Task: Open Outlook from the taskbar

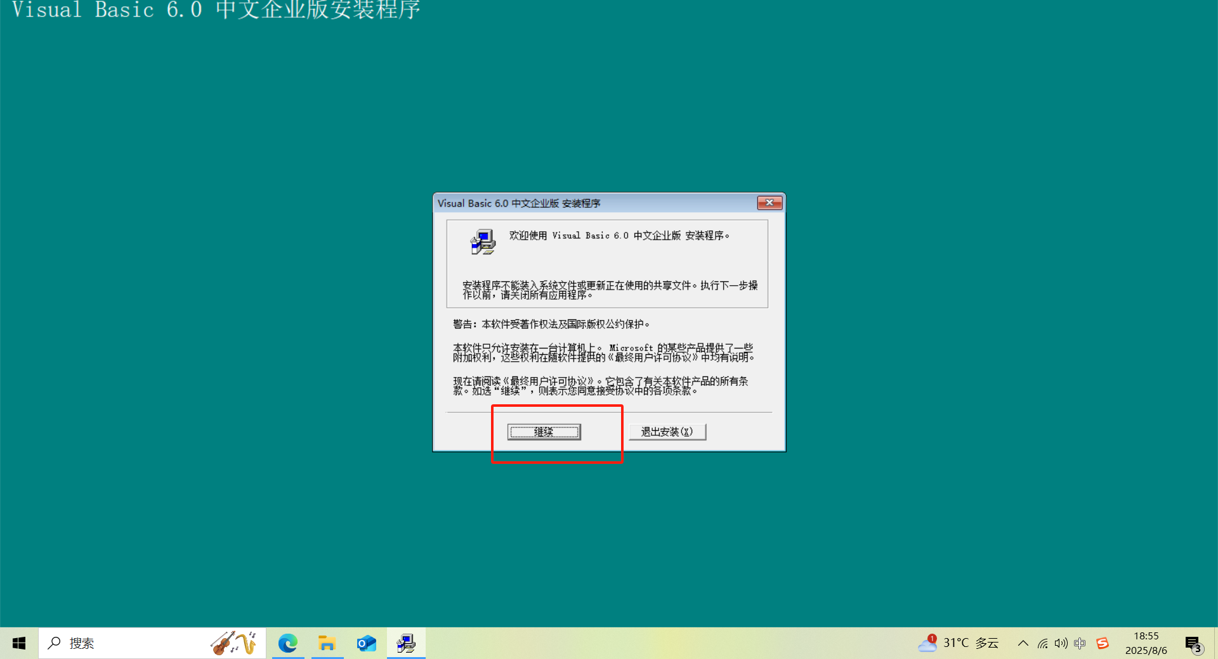Action: 366,643
